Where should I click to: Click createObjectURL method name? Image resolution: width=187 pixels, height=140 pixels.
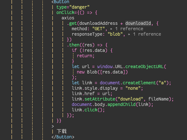(x=145, y=66)
